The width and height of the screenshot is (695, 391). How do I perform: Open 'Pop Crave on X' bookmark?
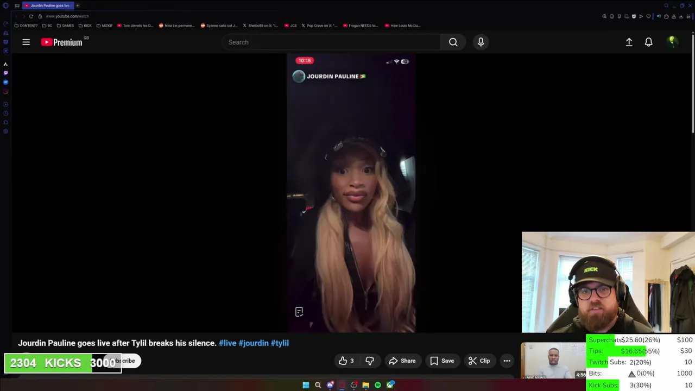point(319,26)
